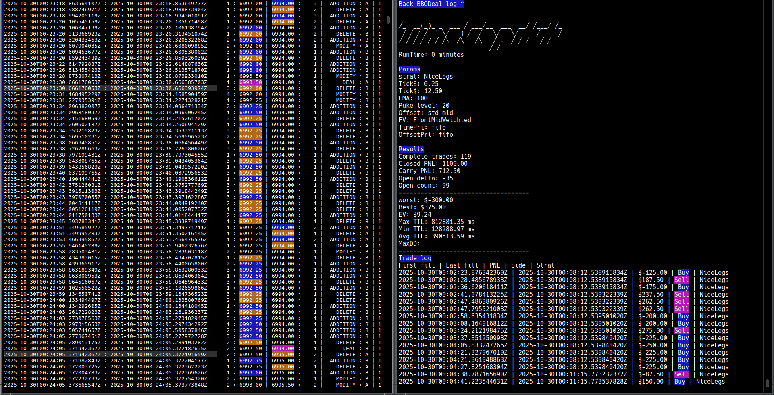The height and width of the screenshot is (395, 774).
Task: Click the magenta 6993.50 deal price
Action: click(x=250, y=82)
